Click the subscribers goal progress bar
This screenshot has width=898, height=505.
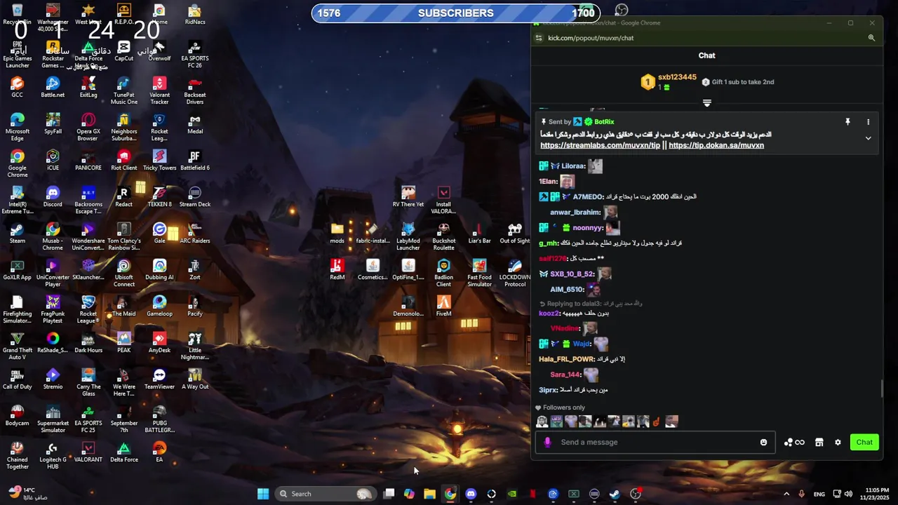456,13
